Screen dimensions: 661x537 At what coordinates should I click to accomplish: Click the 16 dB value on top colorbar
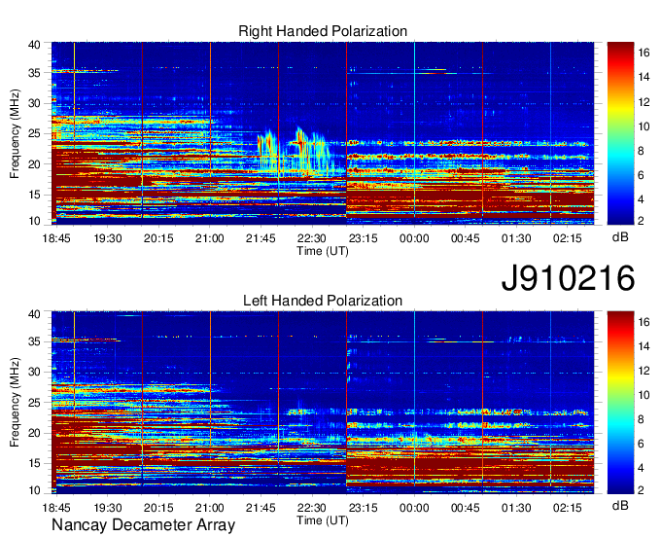[x=644, y=53]
